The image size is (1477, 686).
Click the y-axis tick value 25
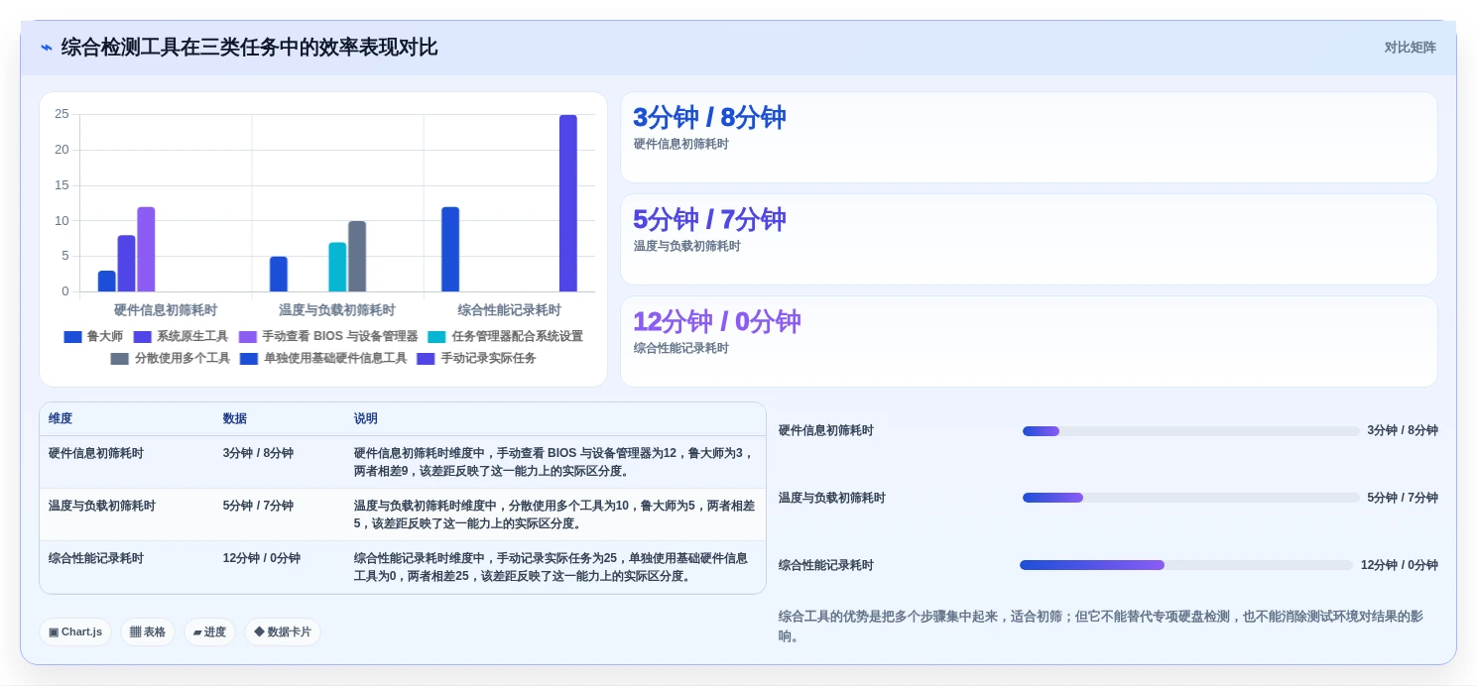(62, 114)
